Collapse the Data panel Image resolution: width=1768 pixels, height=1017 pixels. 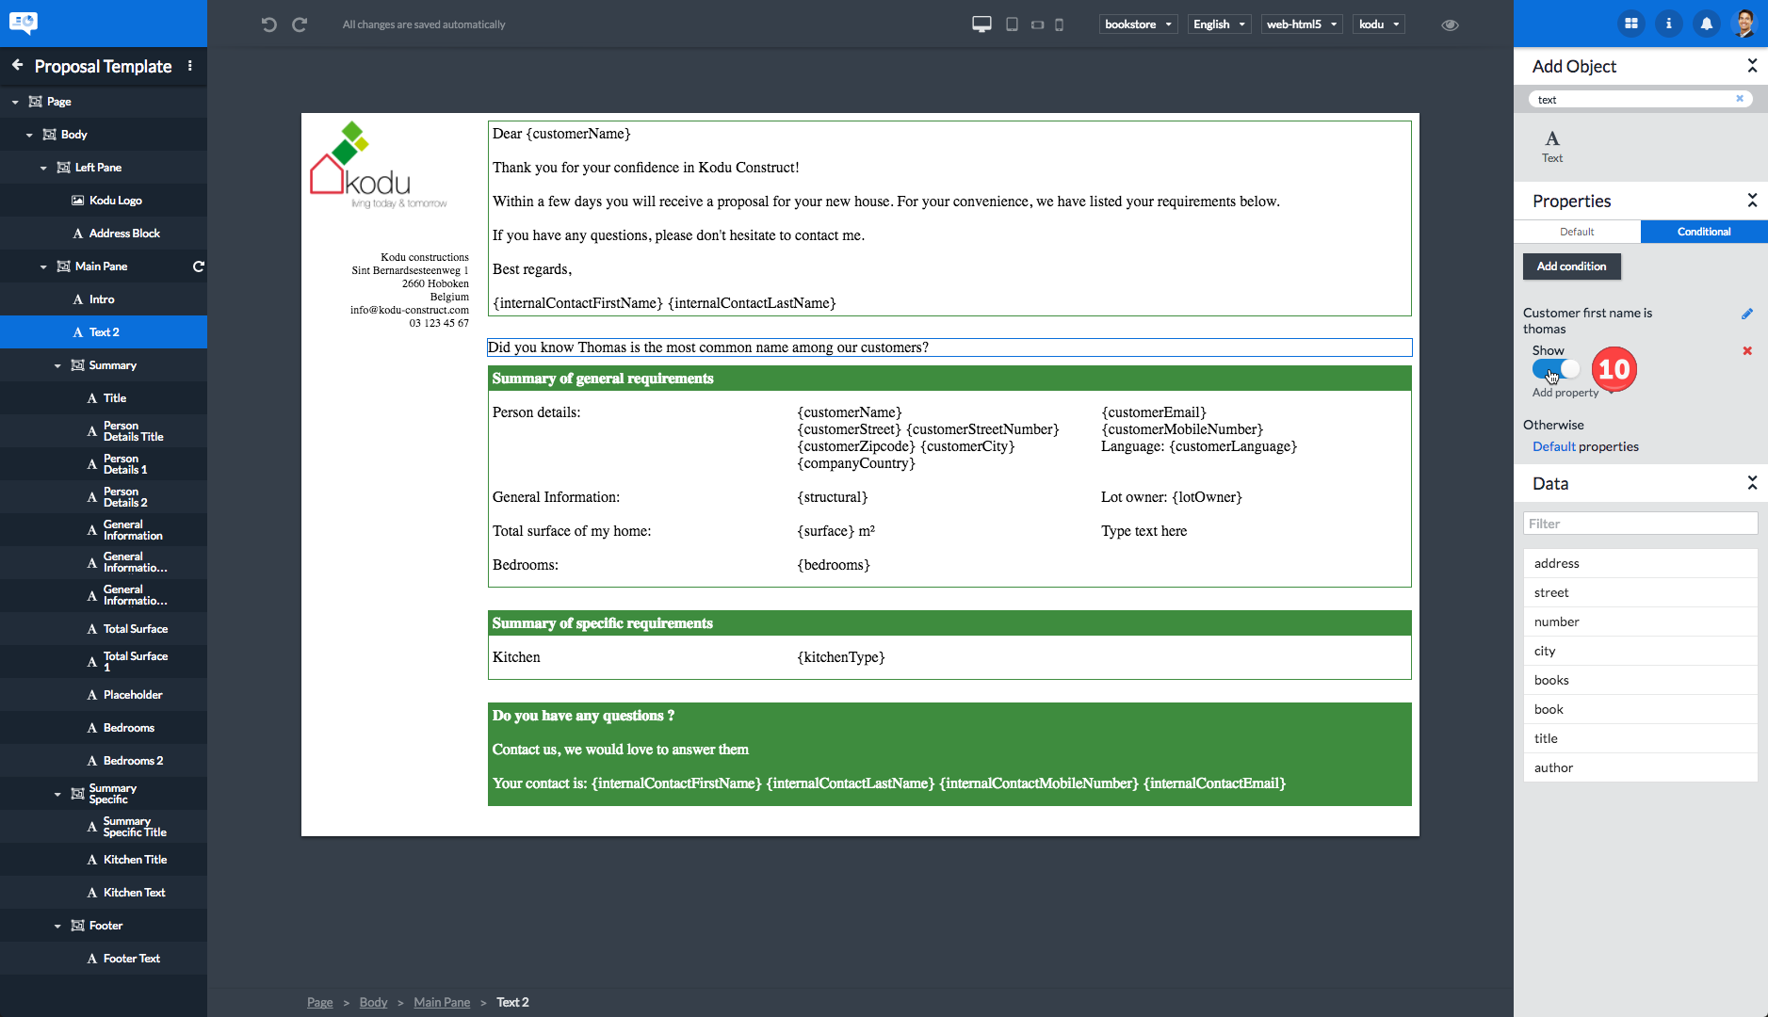tap(1752, 482)
